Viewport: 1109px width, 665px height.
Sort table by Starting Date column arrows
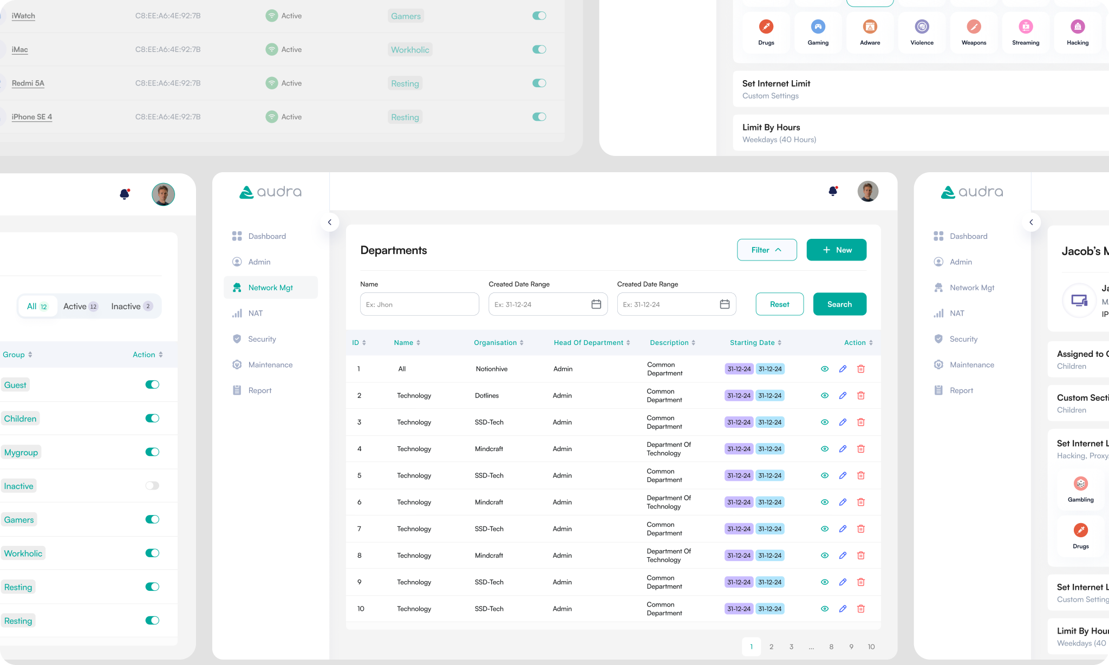pos(779,343)
